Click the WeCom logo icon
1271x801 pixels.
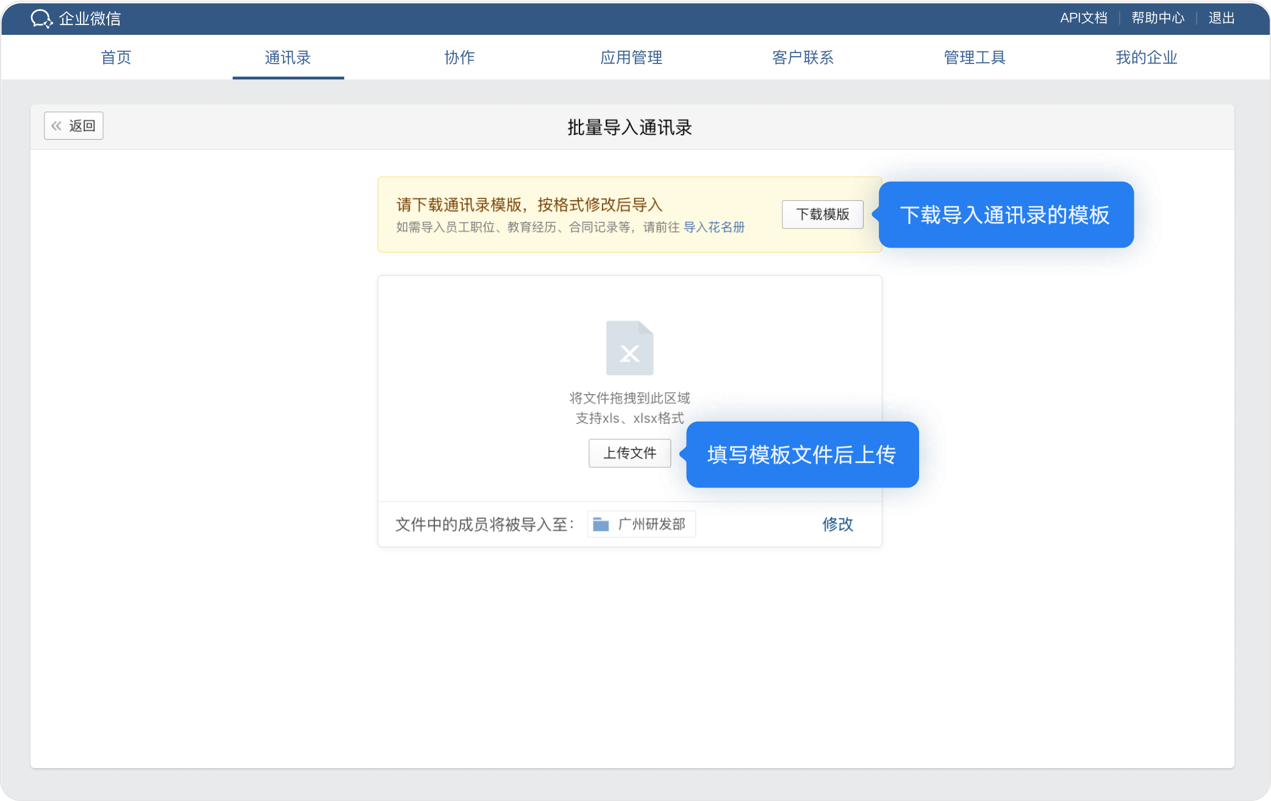pyautogui.click(x=41, y=18)
